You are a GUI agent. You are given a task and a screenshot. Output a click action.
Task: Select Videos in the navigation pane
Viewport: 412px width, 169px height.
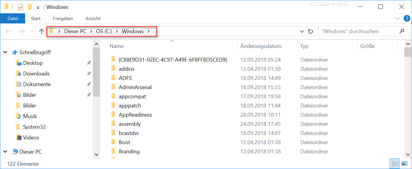click(31, 138)
